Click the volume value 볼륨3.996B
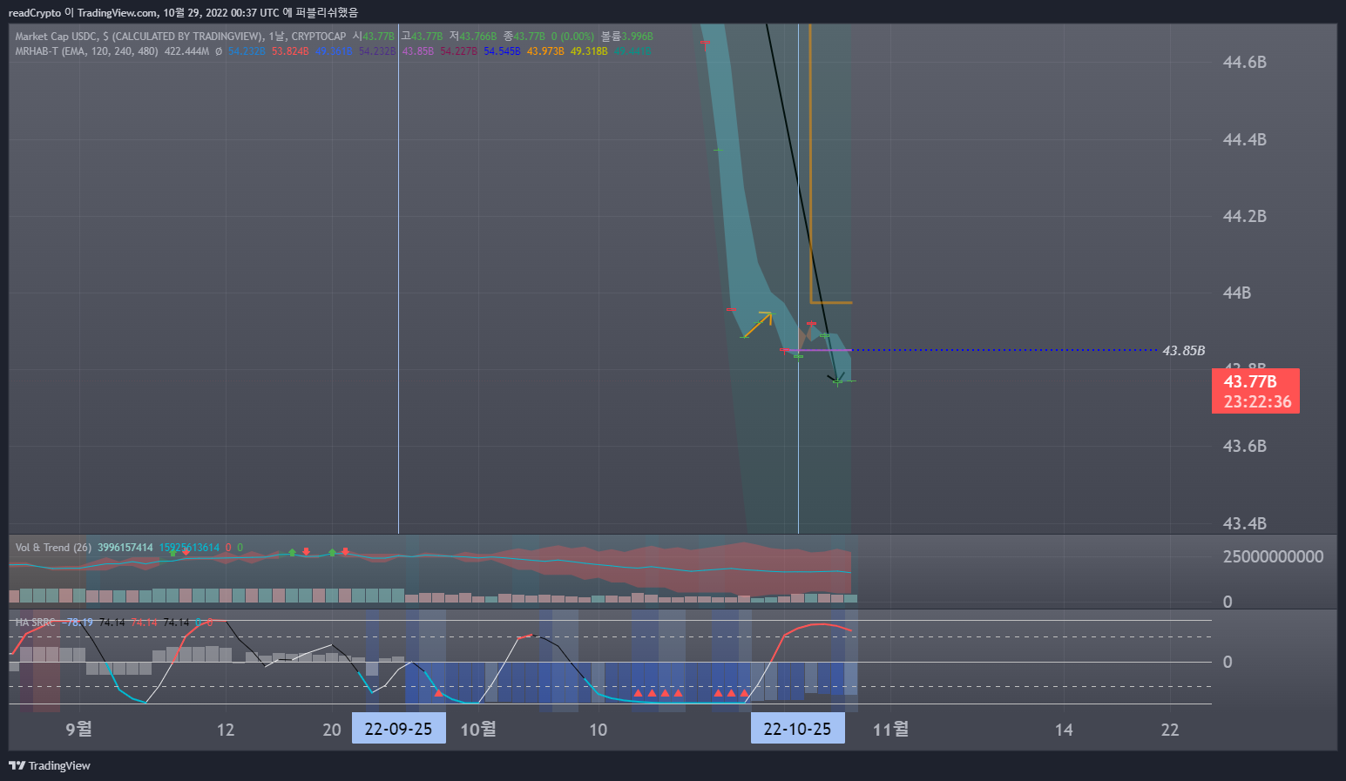The height and width of the screenshot is (781, 1346). pyautogui.click(x=626, y=37)
